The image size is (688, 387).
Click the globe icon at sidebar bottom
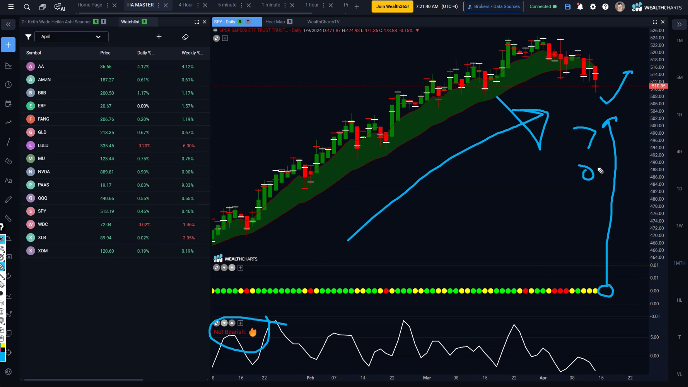(8, 372)
